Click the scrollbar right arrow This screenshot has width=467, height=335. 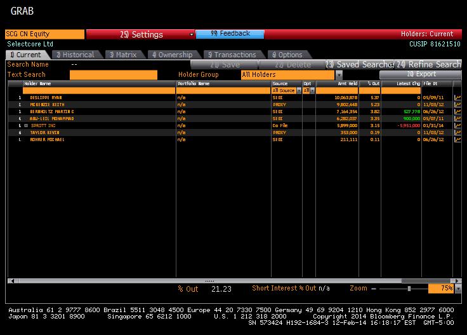458,281
